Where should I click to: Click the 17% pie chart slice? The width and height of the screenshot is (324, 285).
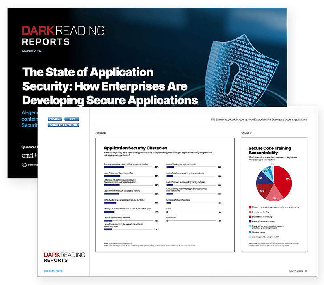[x=275, y=195]
